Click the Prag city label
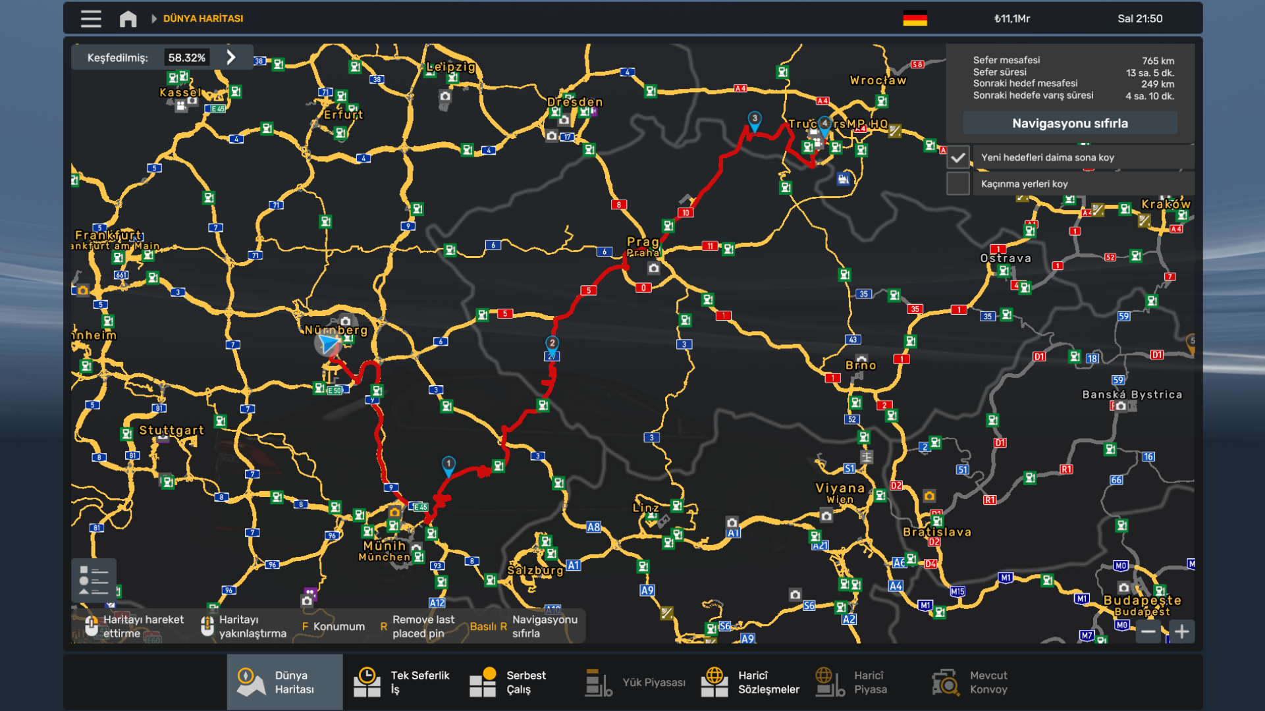The width and height of the screenshot is (1265, 711). point(643,242)
